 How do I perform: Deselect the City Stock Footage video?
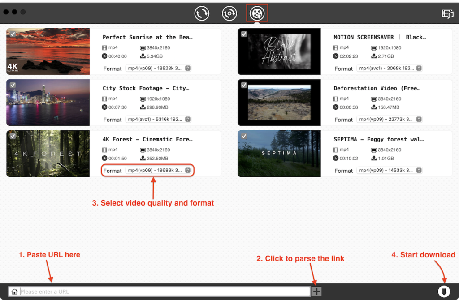pyautogui.click(x=12, y=85)
